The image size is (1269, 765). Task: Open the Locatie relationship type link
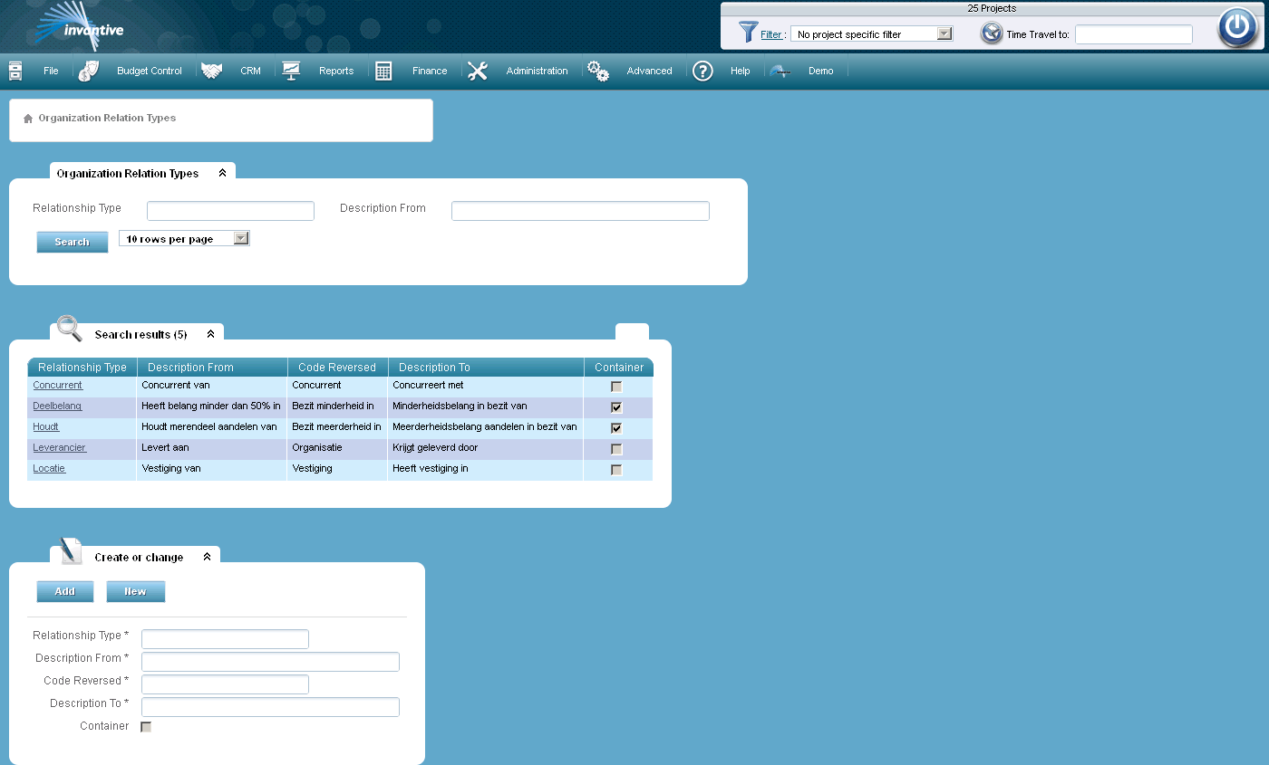click(x=50, y=469)
